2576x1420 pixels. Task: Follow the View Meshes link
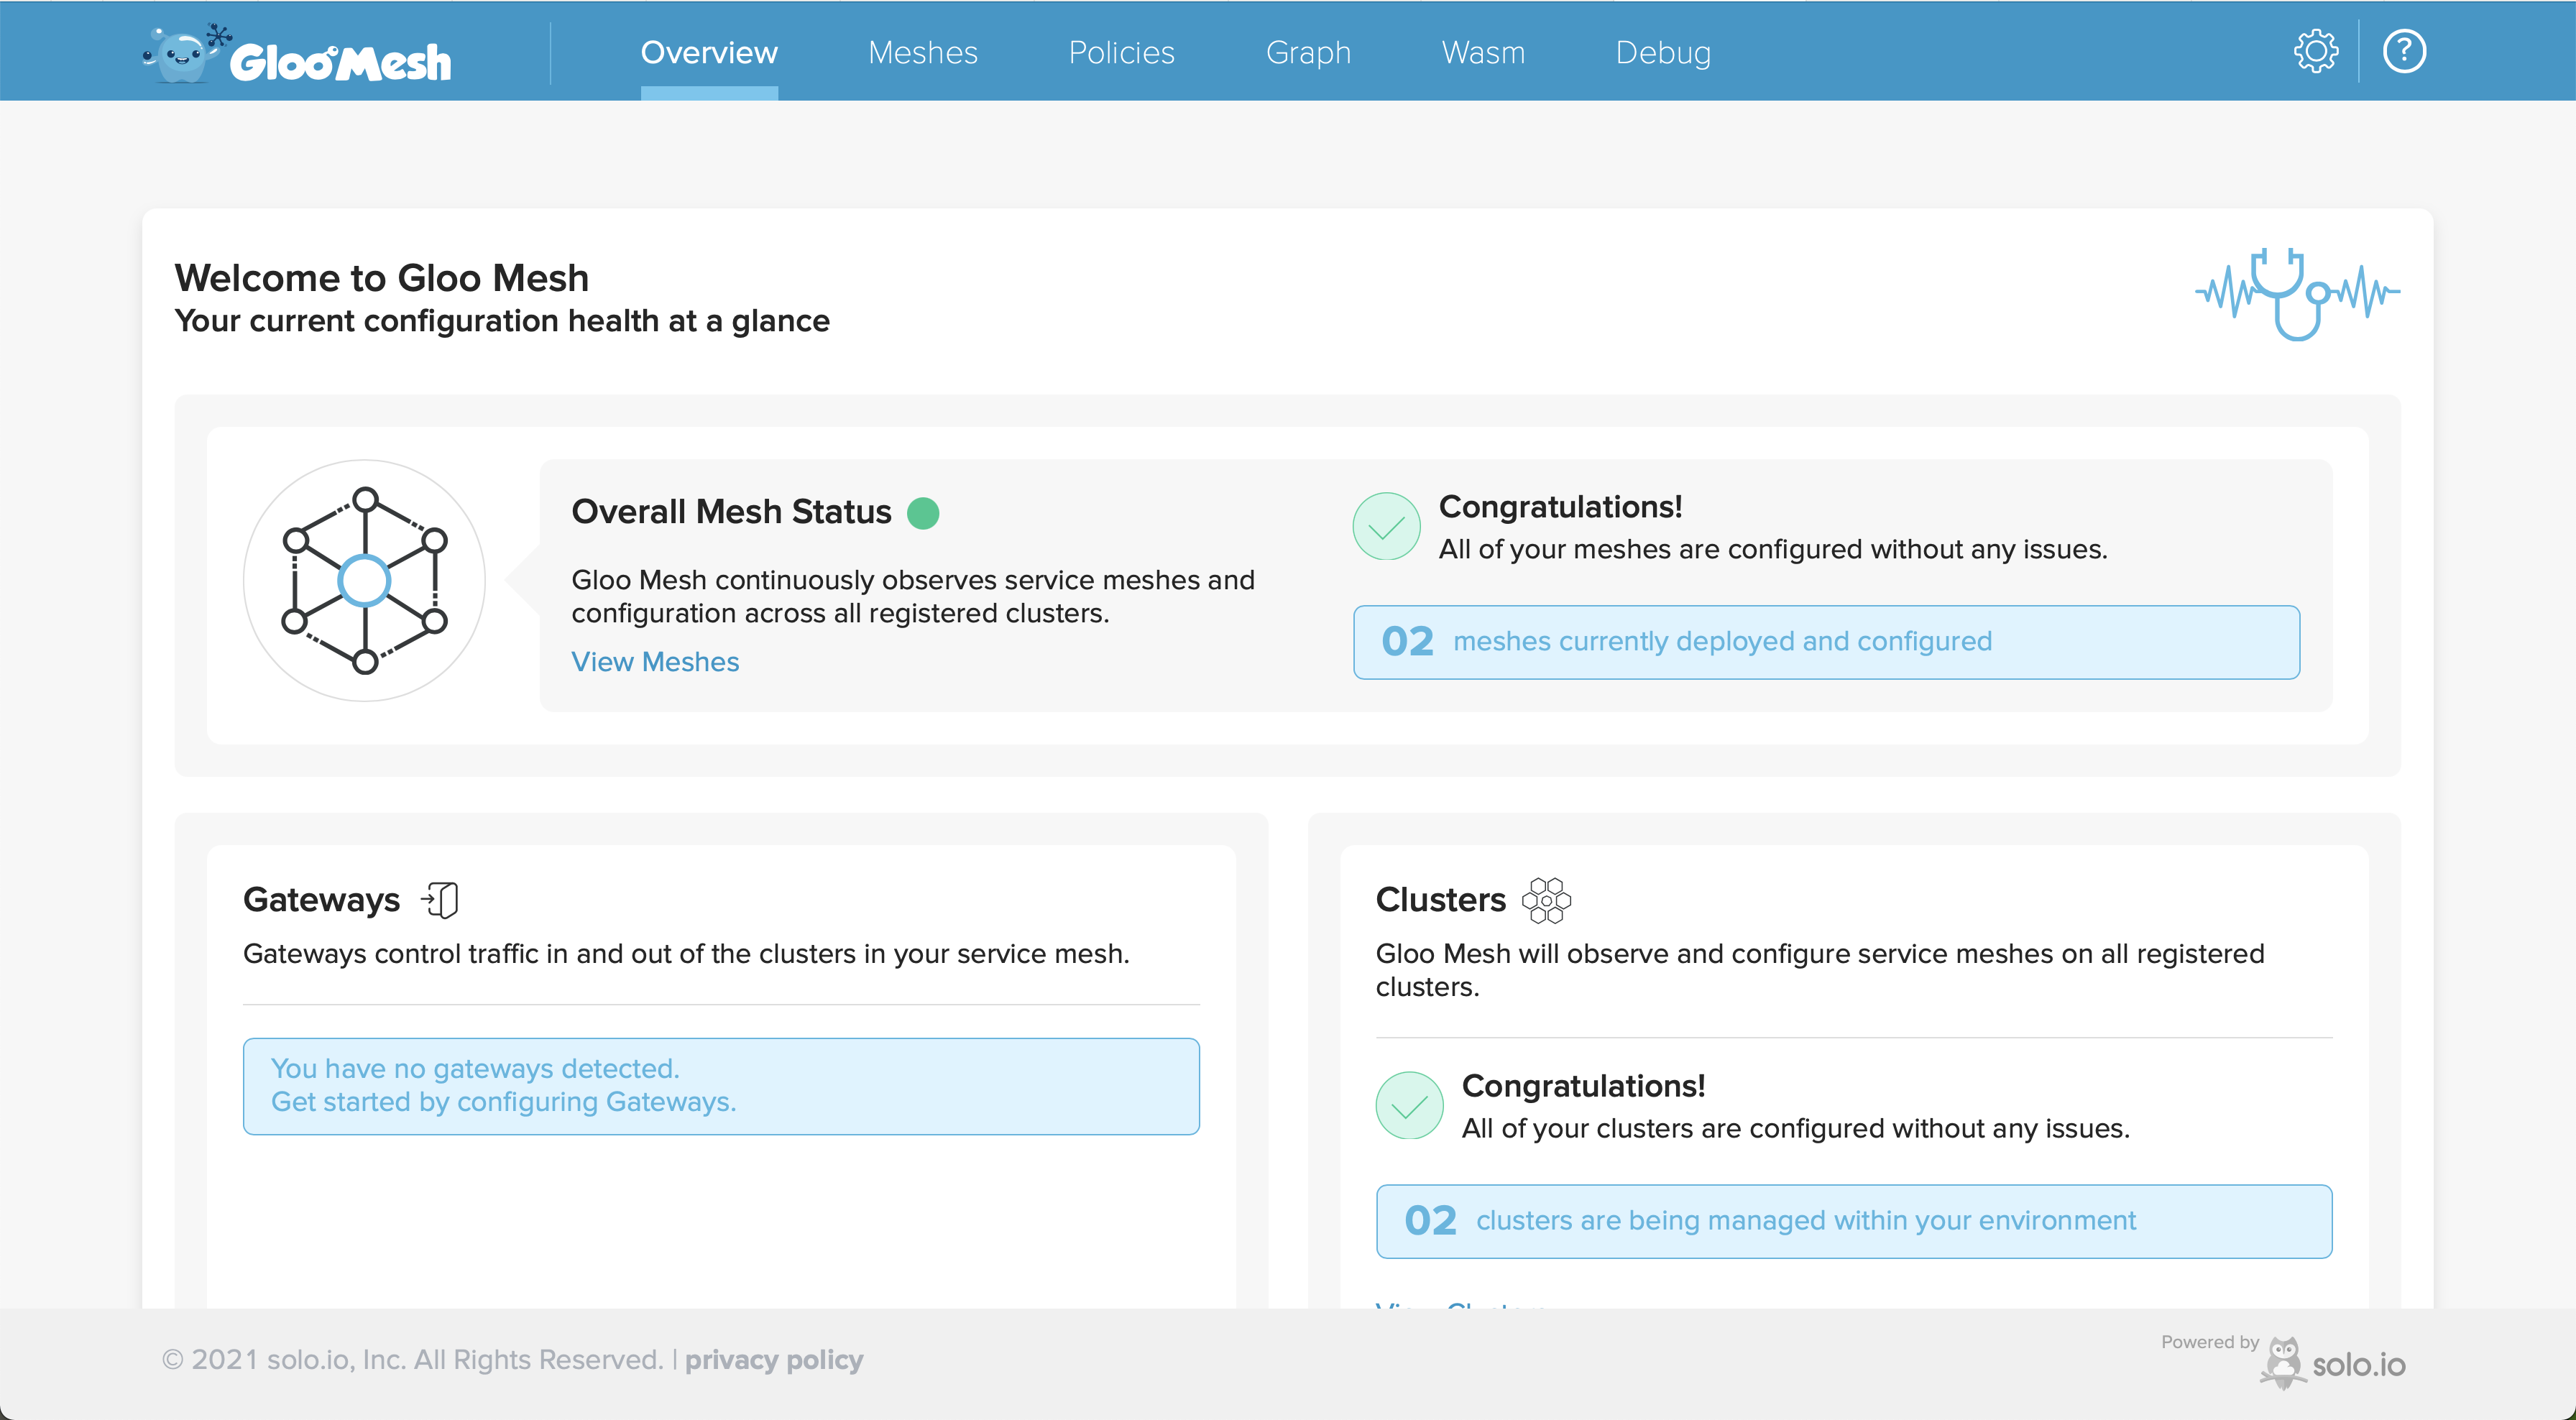coord(655,662)
